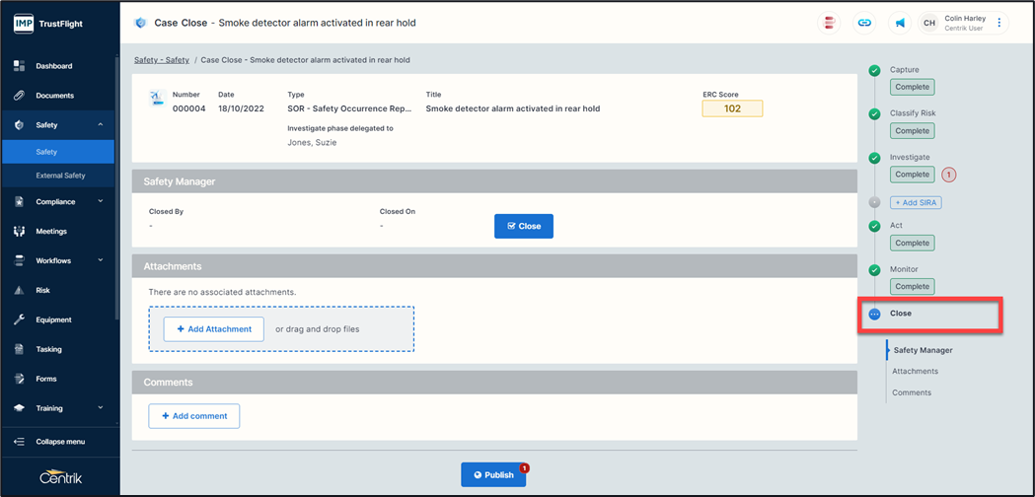Click the blue Close button
Screen dimensions: 1035x497
[x=524, y=226]
